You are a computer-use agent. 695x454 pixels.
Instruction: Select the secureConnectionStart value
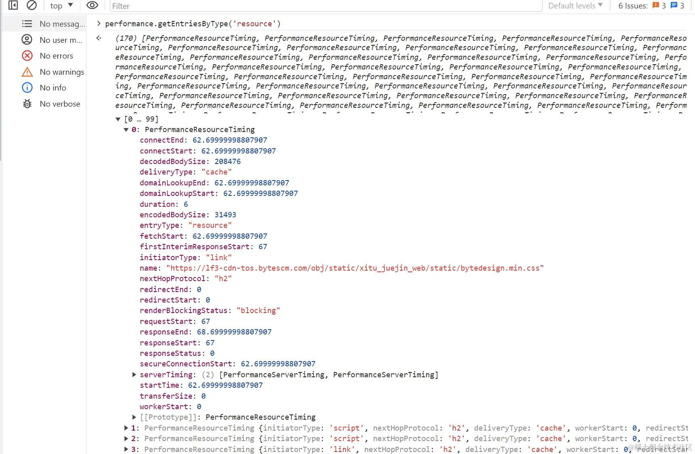pos(278,364)
